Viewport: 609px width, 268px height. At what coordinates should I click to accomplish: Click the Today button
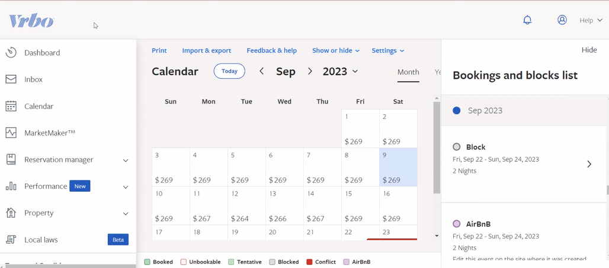pyautogui.click(x=229, y=71)
